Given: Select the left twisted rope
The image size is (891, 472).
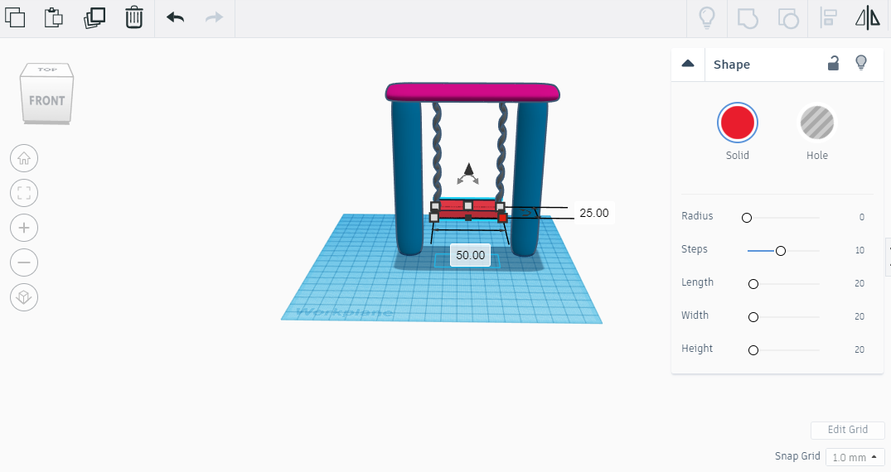Looking at the screenshot, I should pyautogui.click(x=437, y=151).
